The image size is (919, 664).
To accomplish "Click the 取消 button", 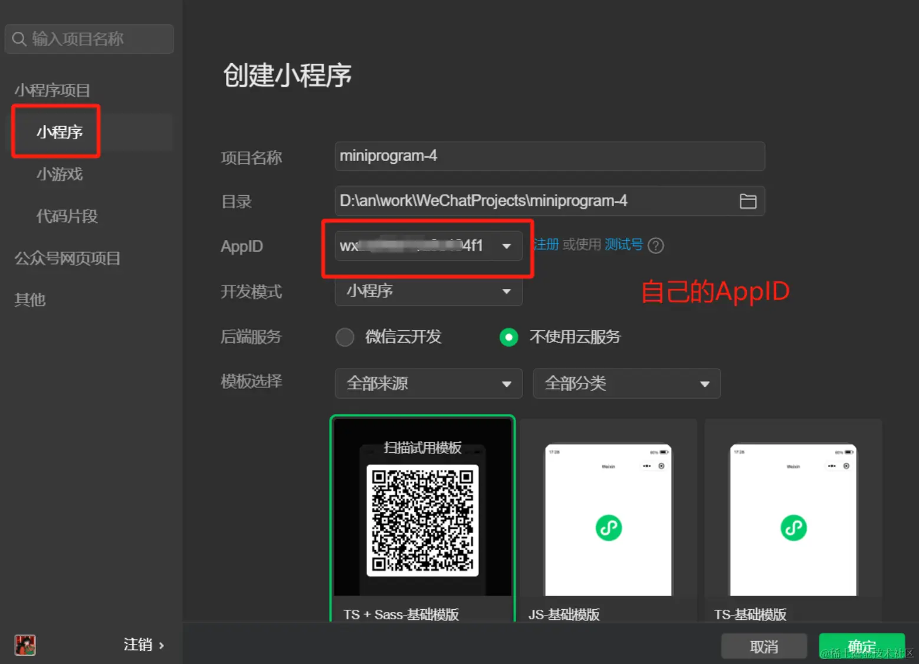I will pyautogui.click(x=764, y=647).
